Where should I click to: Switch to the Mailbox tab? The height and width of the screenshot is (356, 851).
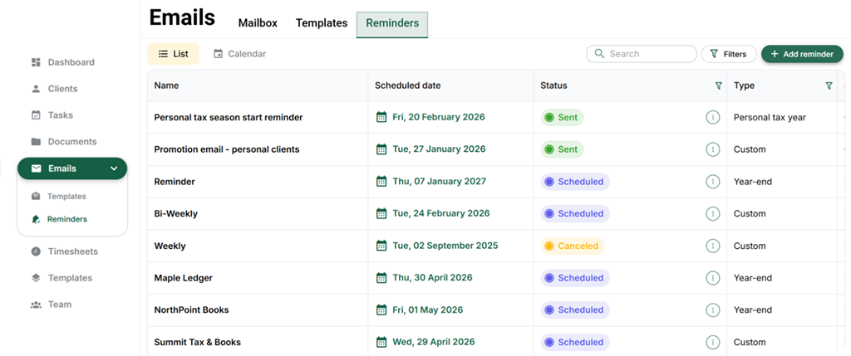pos(258,23)
